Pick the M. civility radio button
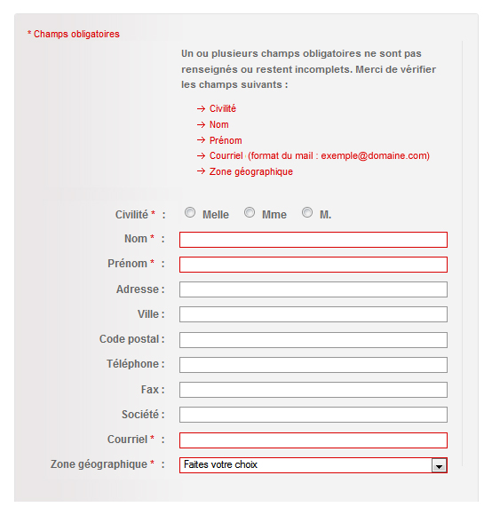 (307, 212)
